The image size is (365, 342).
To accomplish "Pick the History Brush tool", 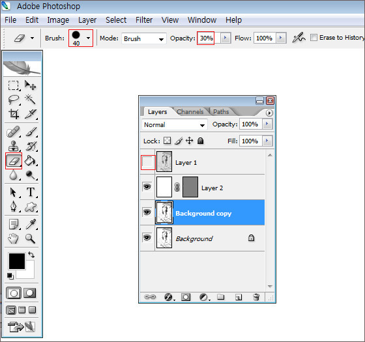I will (x=31, y=146).
